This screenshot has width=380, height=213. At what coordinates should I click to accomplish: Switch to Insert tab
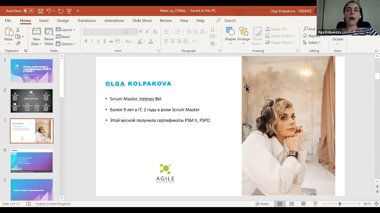pyautogui.click(x=44, y=20)
